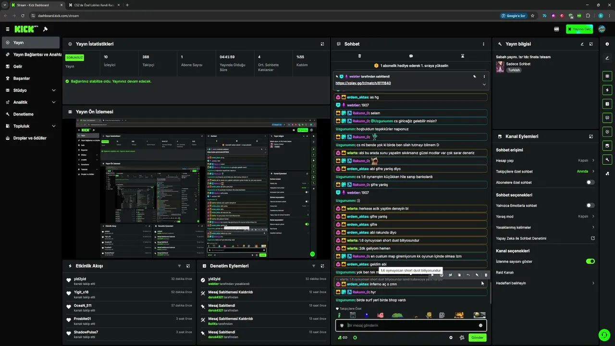Viewport: 615px width, 346px height.
Task: Open Gelir in sidebar
Action: pyautogui.click(x=31, y=66)
